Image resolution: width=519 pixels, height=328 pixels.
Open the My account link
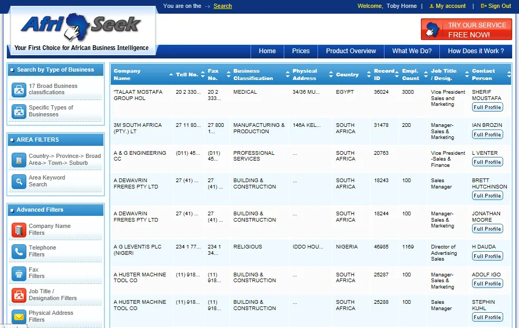click(450, 6)
